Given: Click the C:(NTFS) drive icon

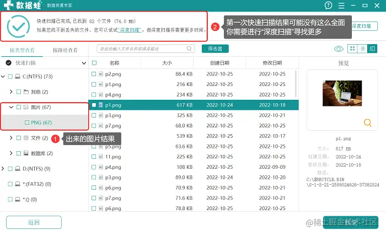Looking at the screenshot, I should pyautogui.click(x=18, y=77).
